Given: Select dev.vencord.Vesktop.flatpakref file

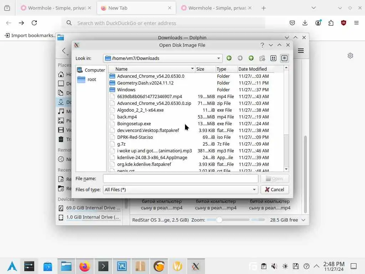Looking at the screenshot, I should point(148,130).
